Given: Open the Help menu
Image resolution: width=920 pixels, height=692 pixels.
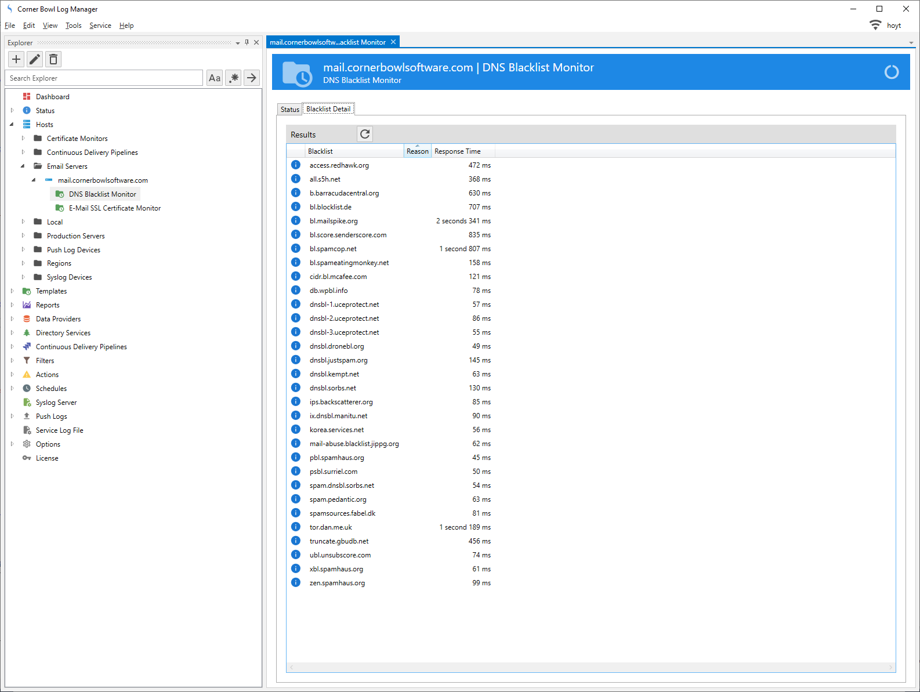Looking at the screenshot, I should pos(126,26).
